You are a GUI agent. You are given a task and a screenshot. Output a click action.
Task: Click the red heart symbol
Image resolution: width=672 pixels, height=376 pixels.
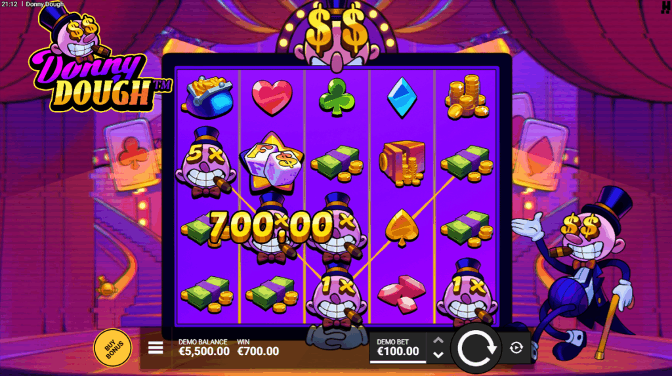click(x=272, y=98)
